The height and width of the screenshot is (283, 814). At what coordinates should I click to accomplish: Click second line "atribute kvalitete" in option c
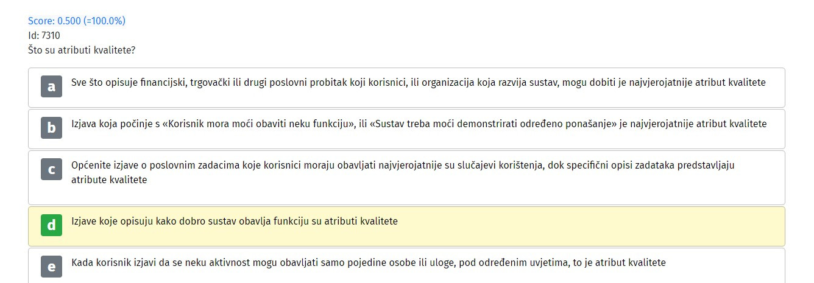click(109, 180)
